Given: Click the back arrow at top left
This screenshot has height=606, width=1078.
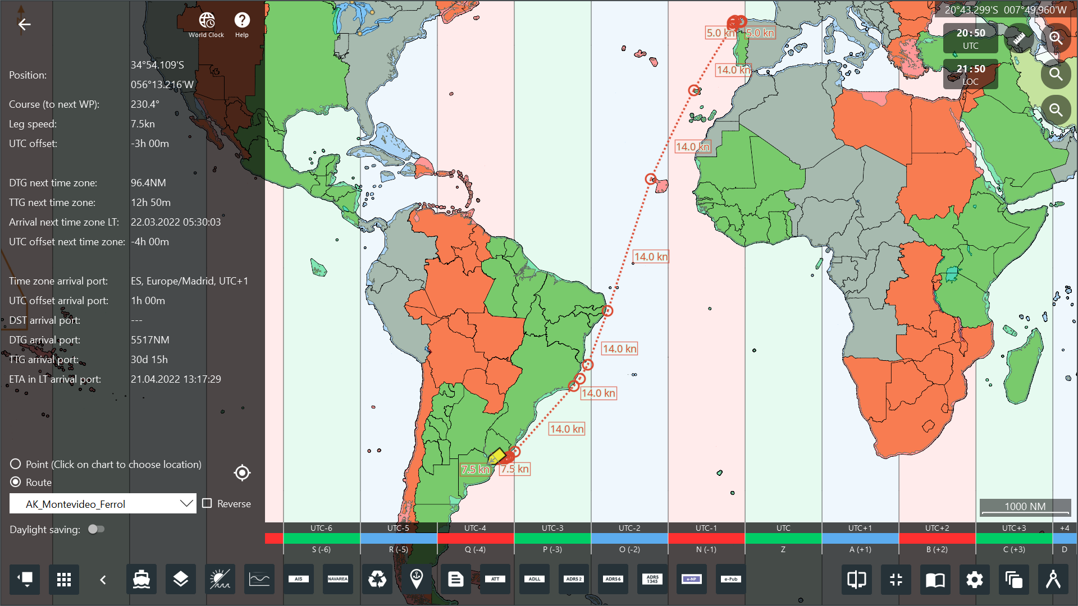Looking at the screenshot, I should click(x=24, y=24).
